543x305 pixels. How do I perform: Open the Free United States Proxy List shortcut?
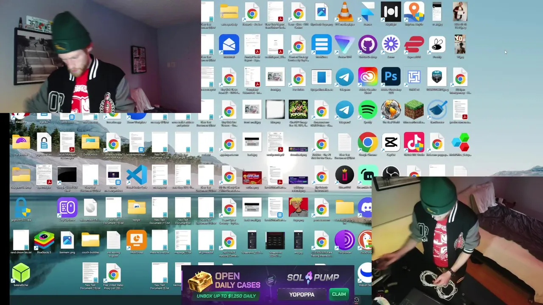click(113, 273)
